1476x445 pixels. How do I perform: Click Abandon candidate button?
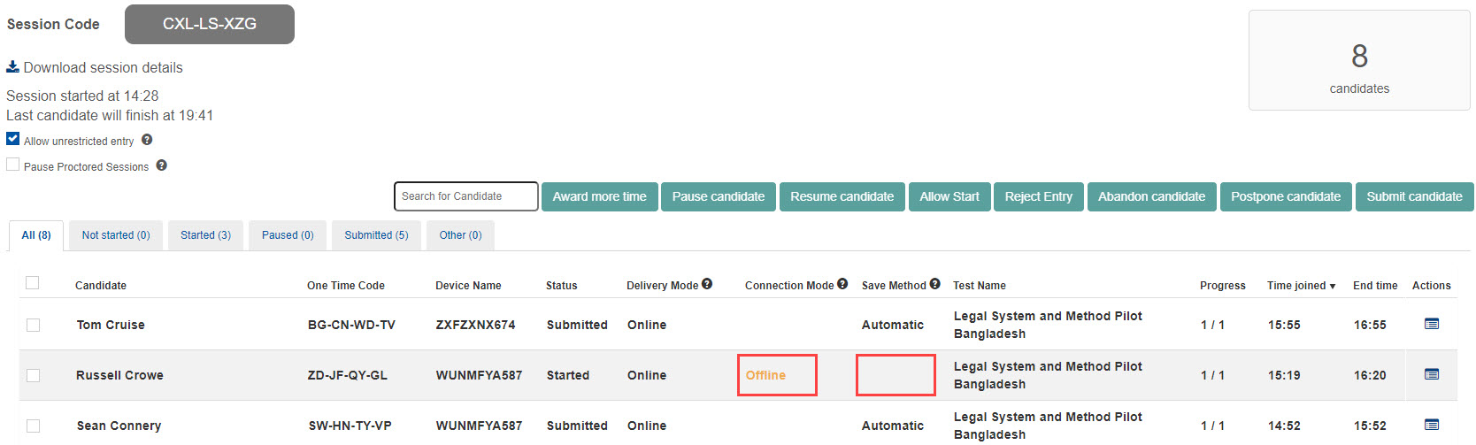pos(1151,196)
